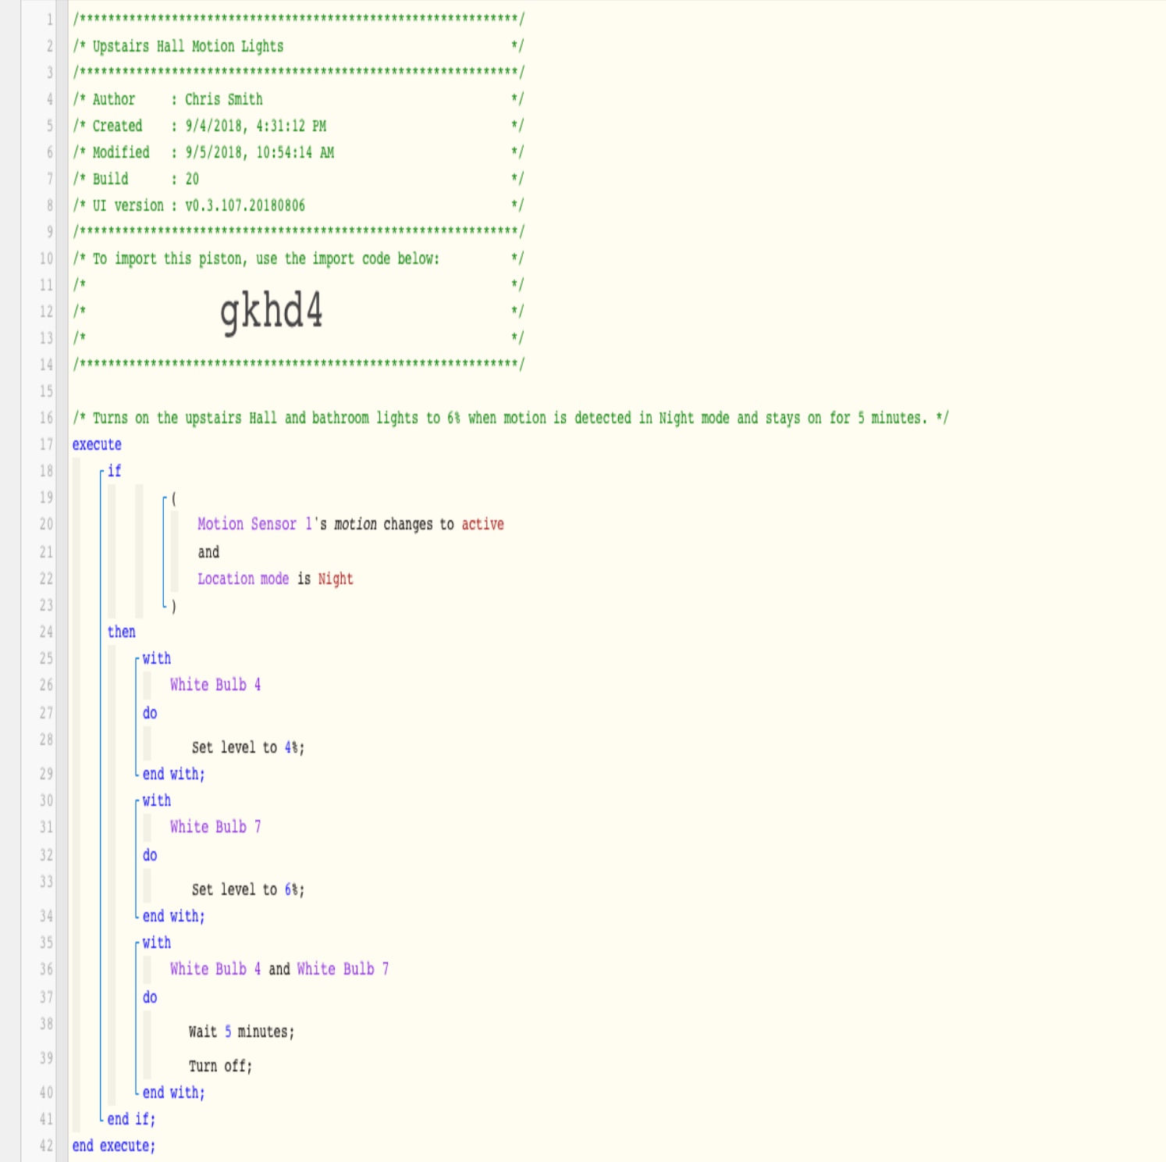Click the 'To import this piston' comment
1166x1162 pixels.
tap(265, 258)
